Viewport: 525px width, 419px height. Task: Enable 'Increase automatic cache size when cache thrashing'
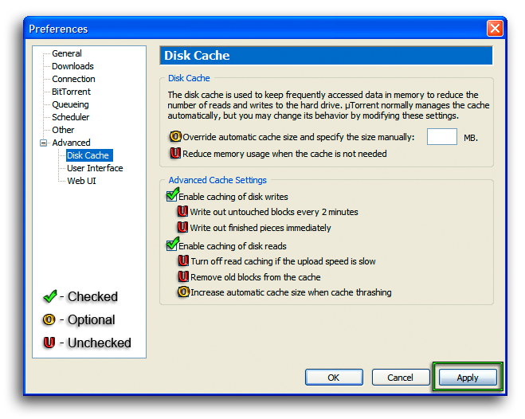coord(184,292)
